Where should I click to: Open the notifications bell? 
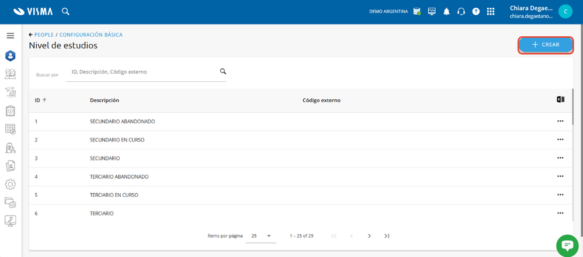click(446, 12)
